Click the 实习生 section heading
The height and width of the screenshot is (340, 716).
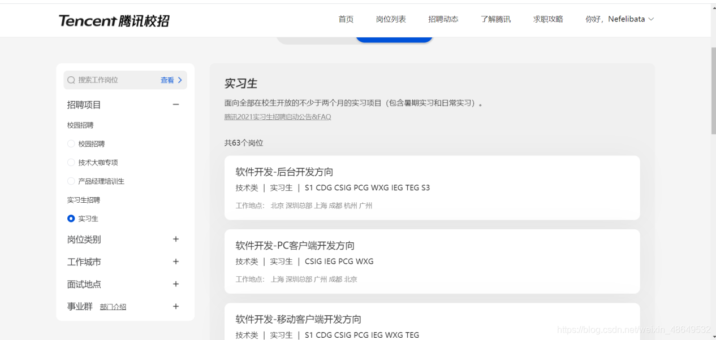point(241,84)
